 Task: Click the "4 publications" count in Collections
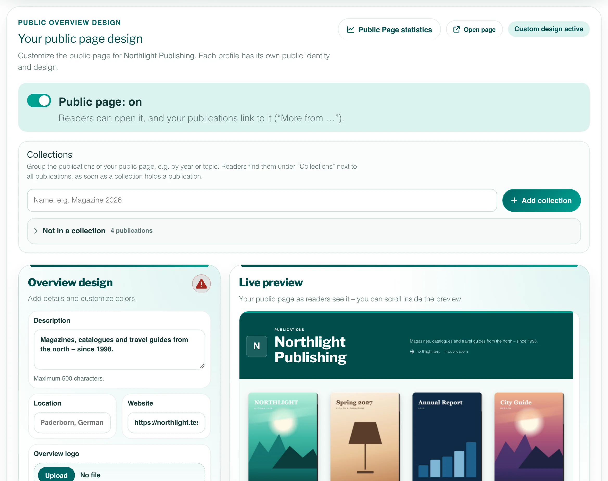pos(131,231)
